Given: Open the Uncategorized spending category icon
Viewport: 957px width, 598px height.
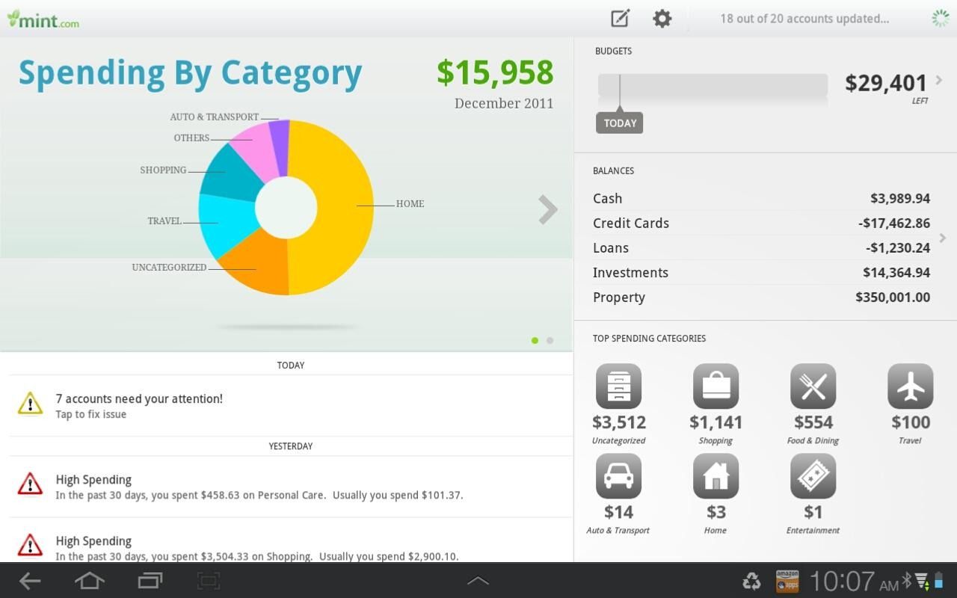Looking at the screenshot, I should tap(618, 386).
